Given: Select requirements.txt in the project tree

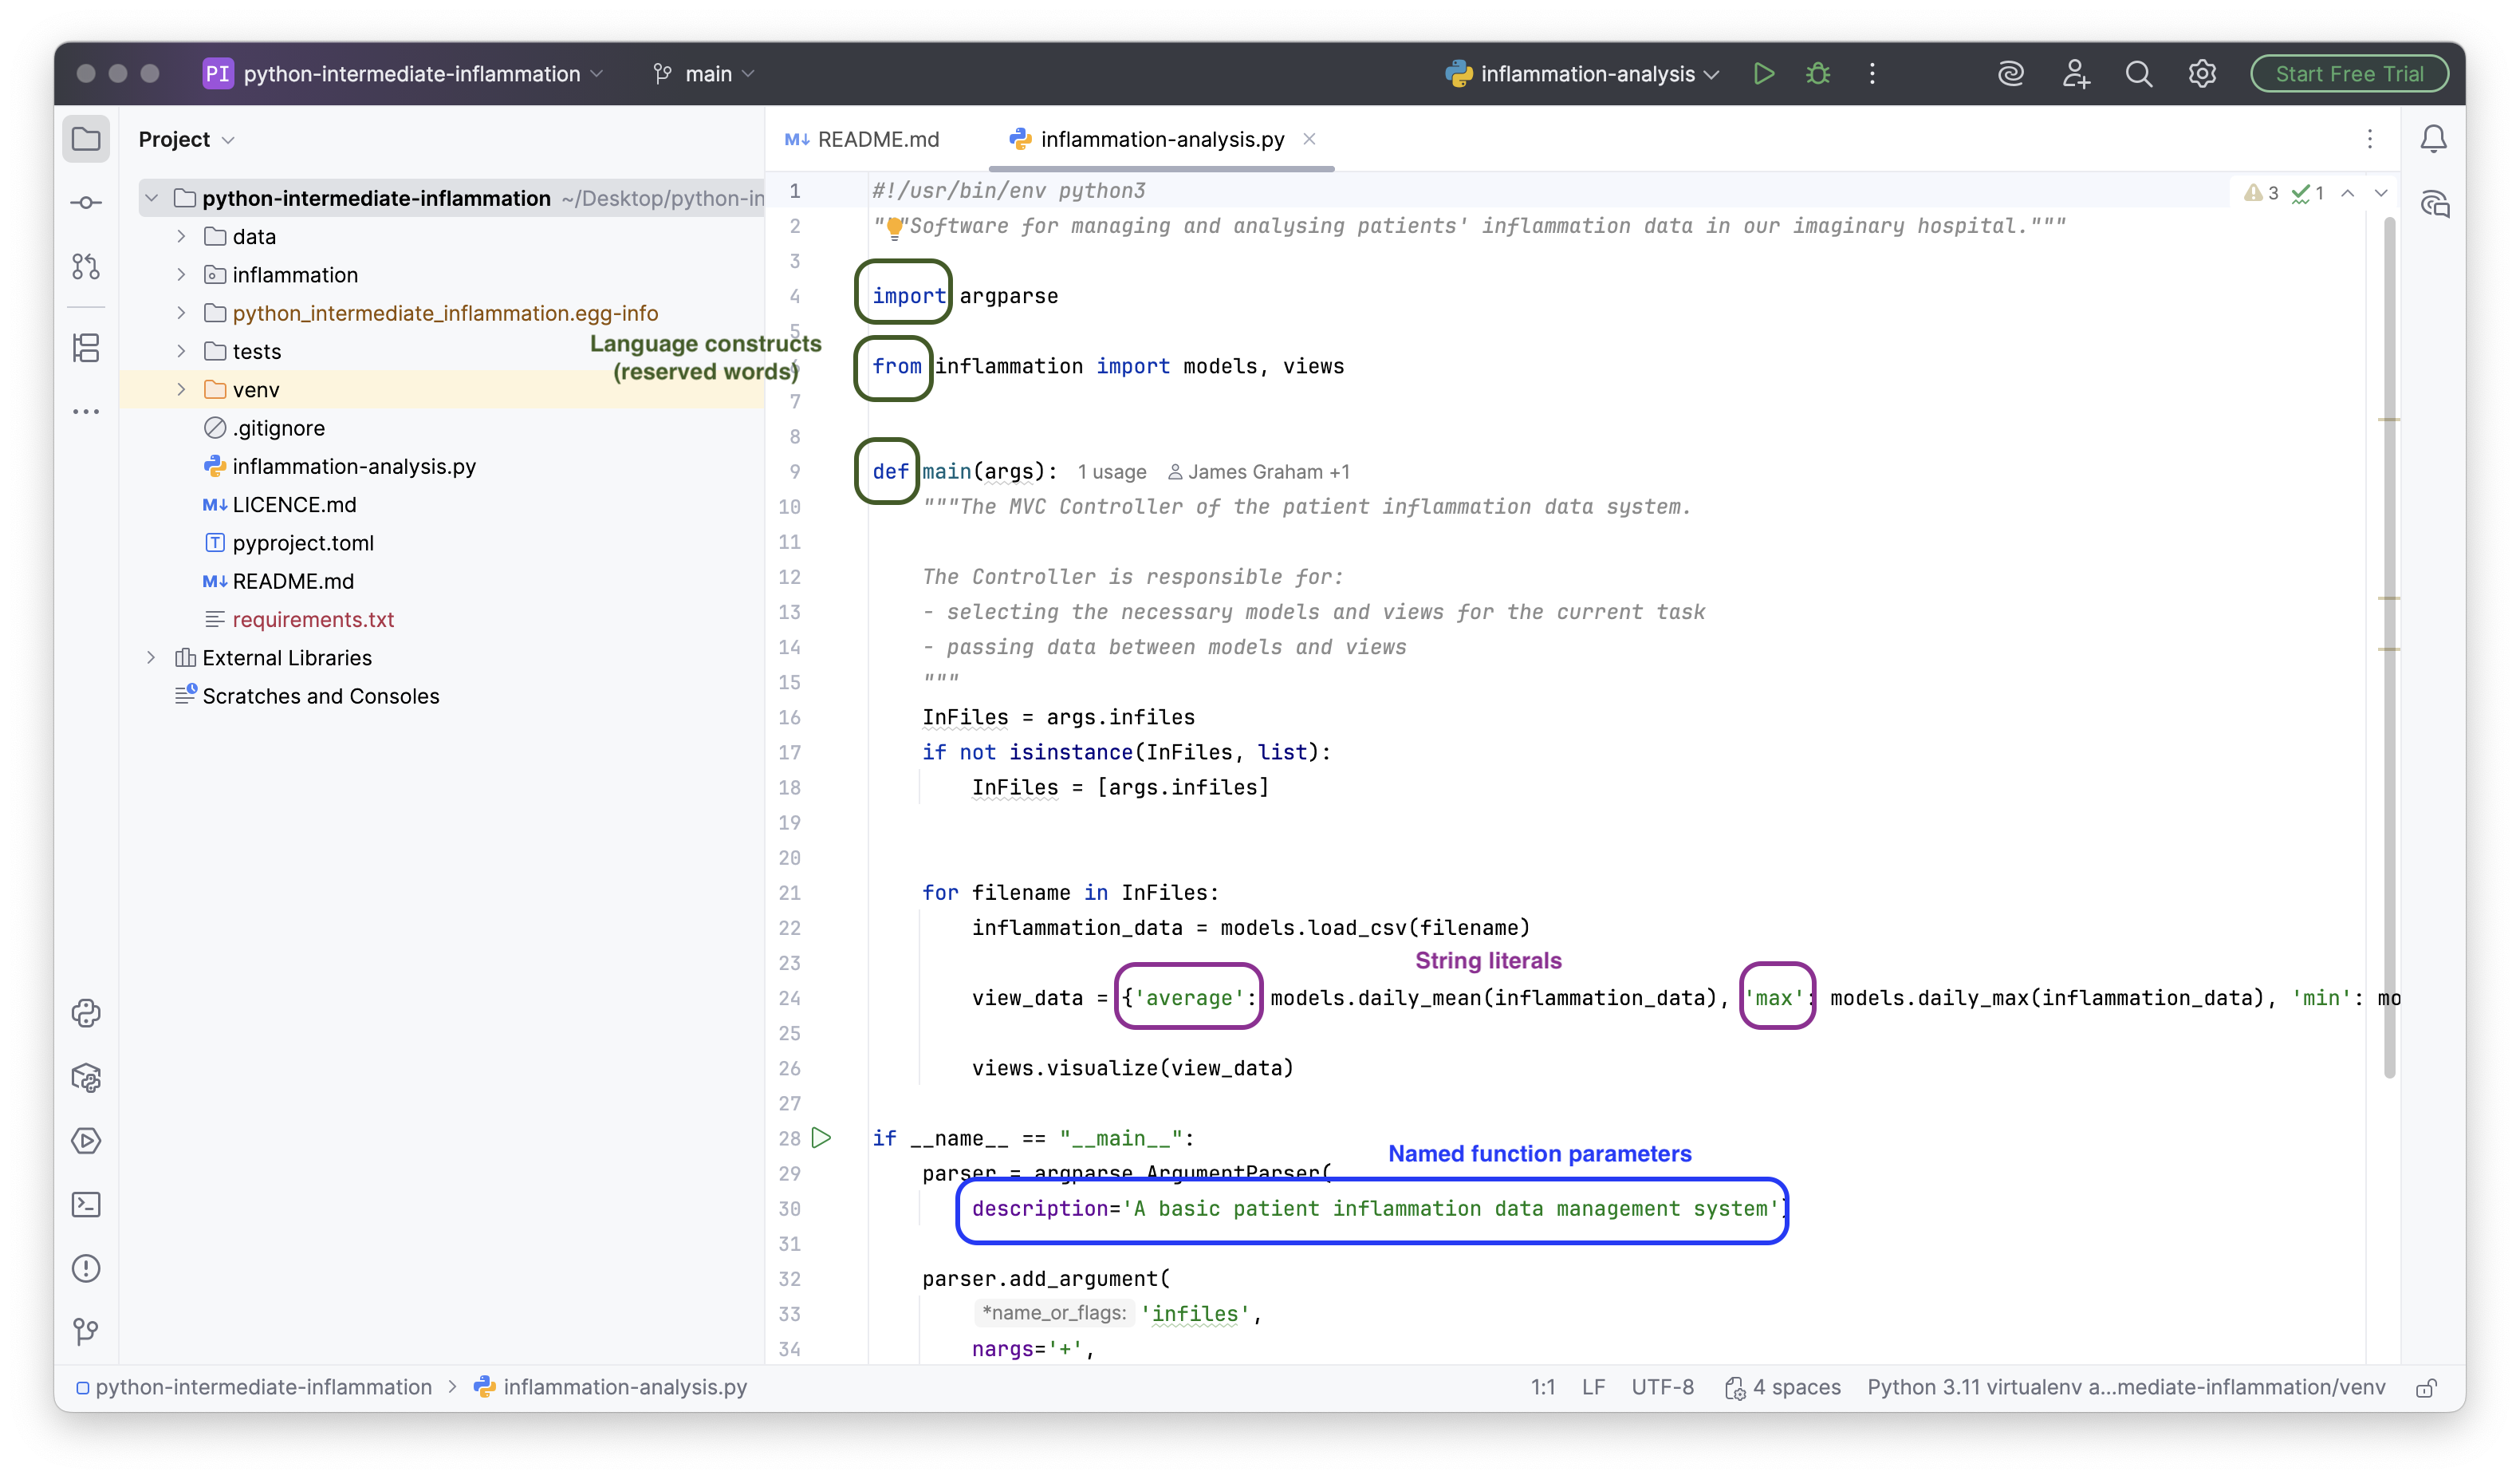Looking at the screenshot, I should (314, 619).
